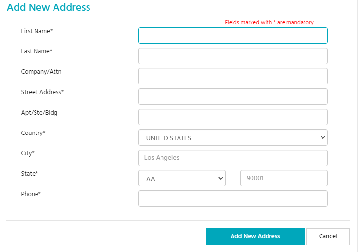Viewport: 358px width, 252px height.
Task: Click the First Name input field
Action: 233,35
